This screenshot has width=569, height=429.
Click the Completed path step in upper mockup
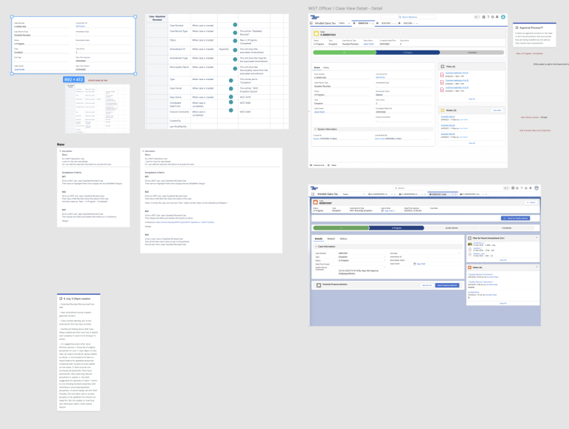click(x=472, y=53)
